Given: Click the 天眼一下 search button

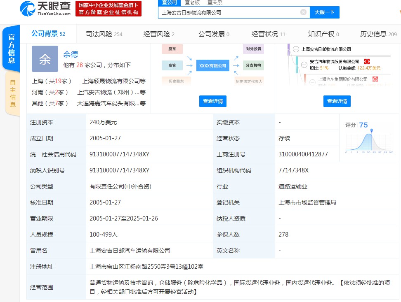Looking at the screenshot, I should [x=325, y=12].
